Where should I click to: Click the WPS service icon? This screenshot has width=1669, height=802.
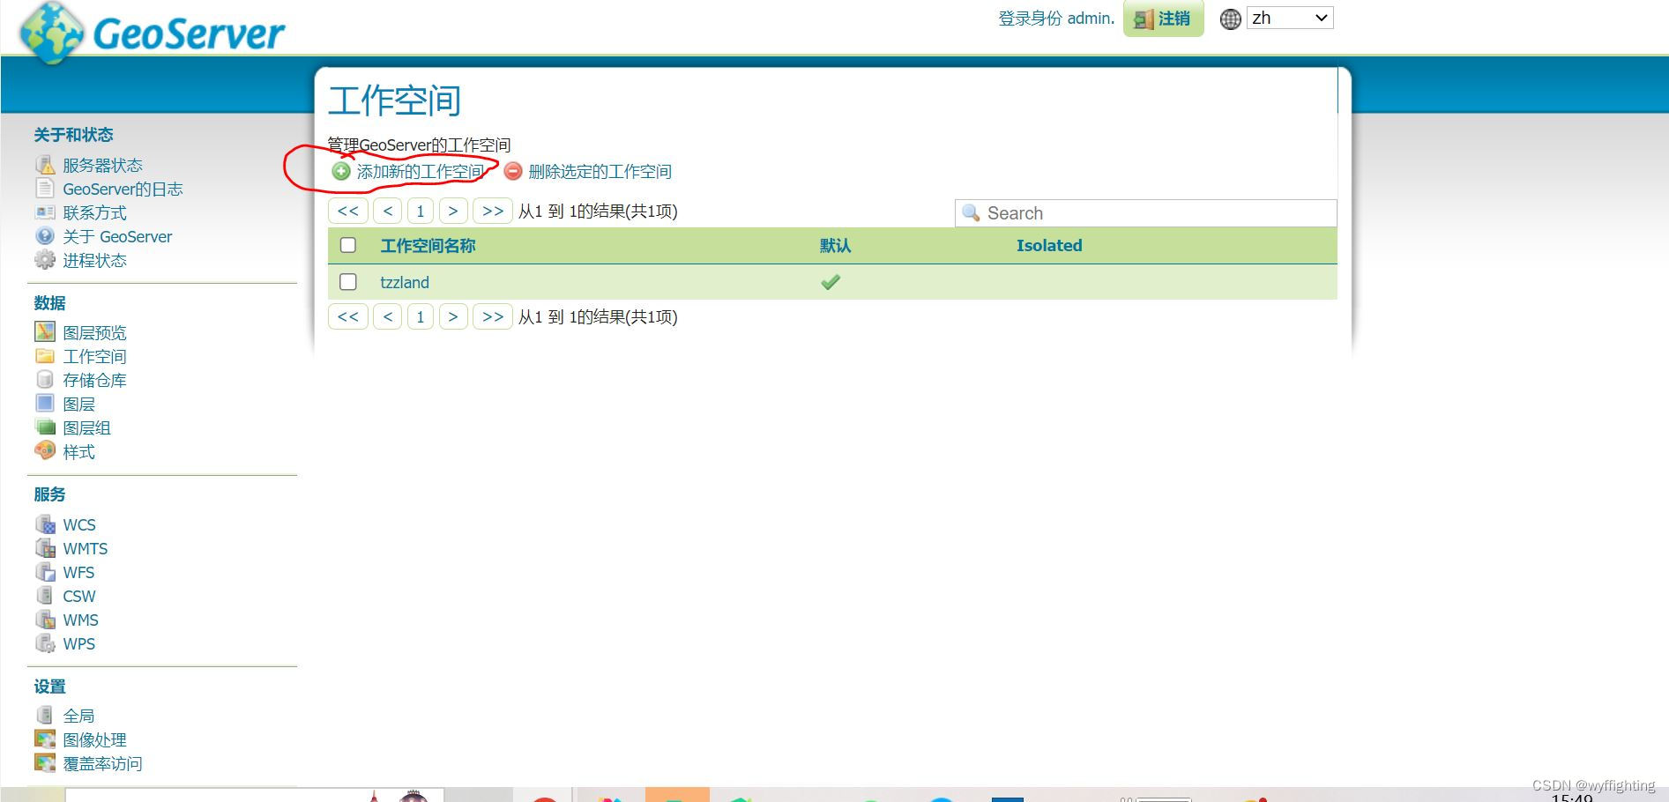[x=45, y=643]
